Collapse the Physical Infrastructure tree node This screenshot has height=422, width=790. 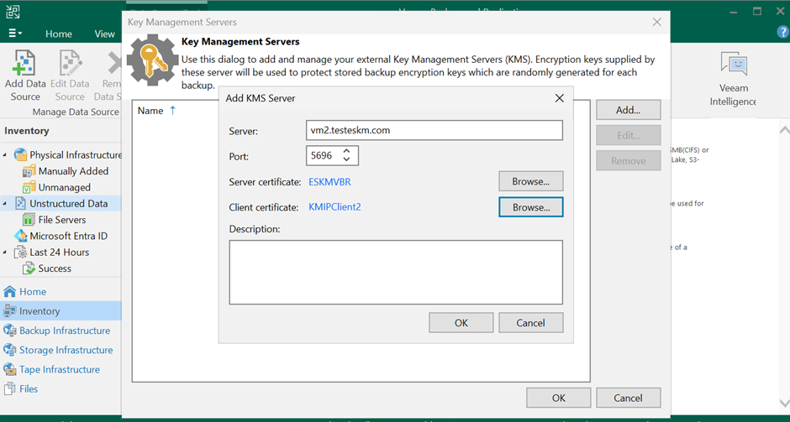point(5,155)
